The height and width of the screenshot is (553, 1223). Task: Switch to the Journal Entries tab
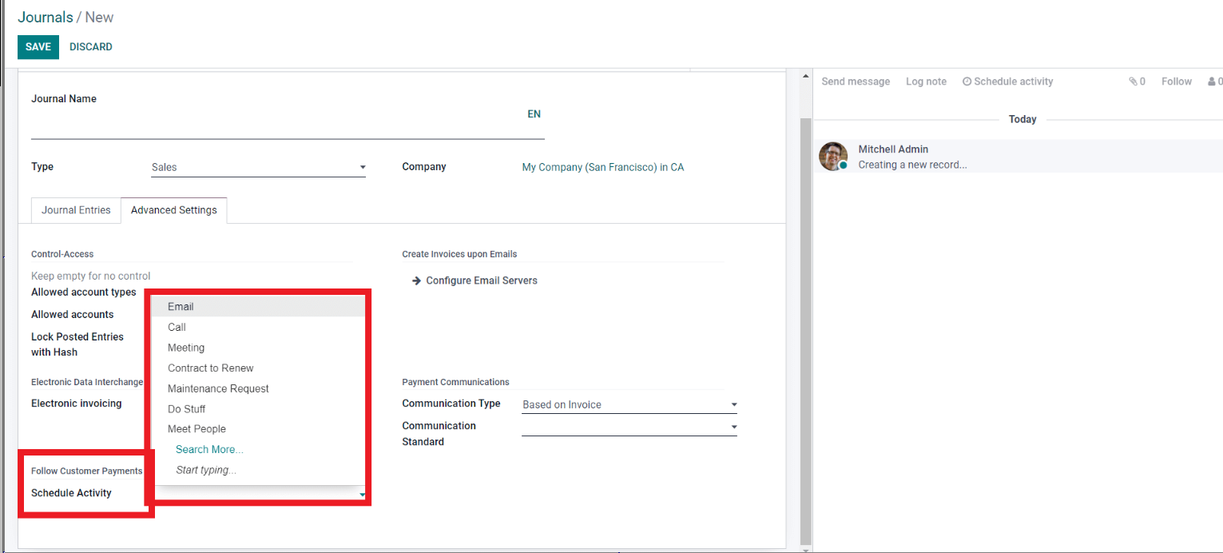point(76,210)
